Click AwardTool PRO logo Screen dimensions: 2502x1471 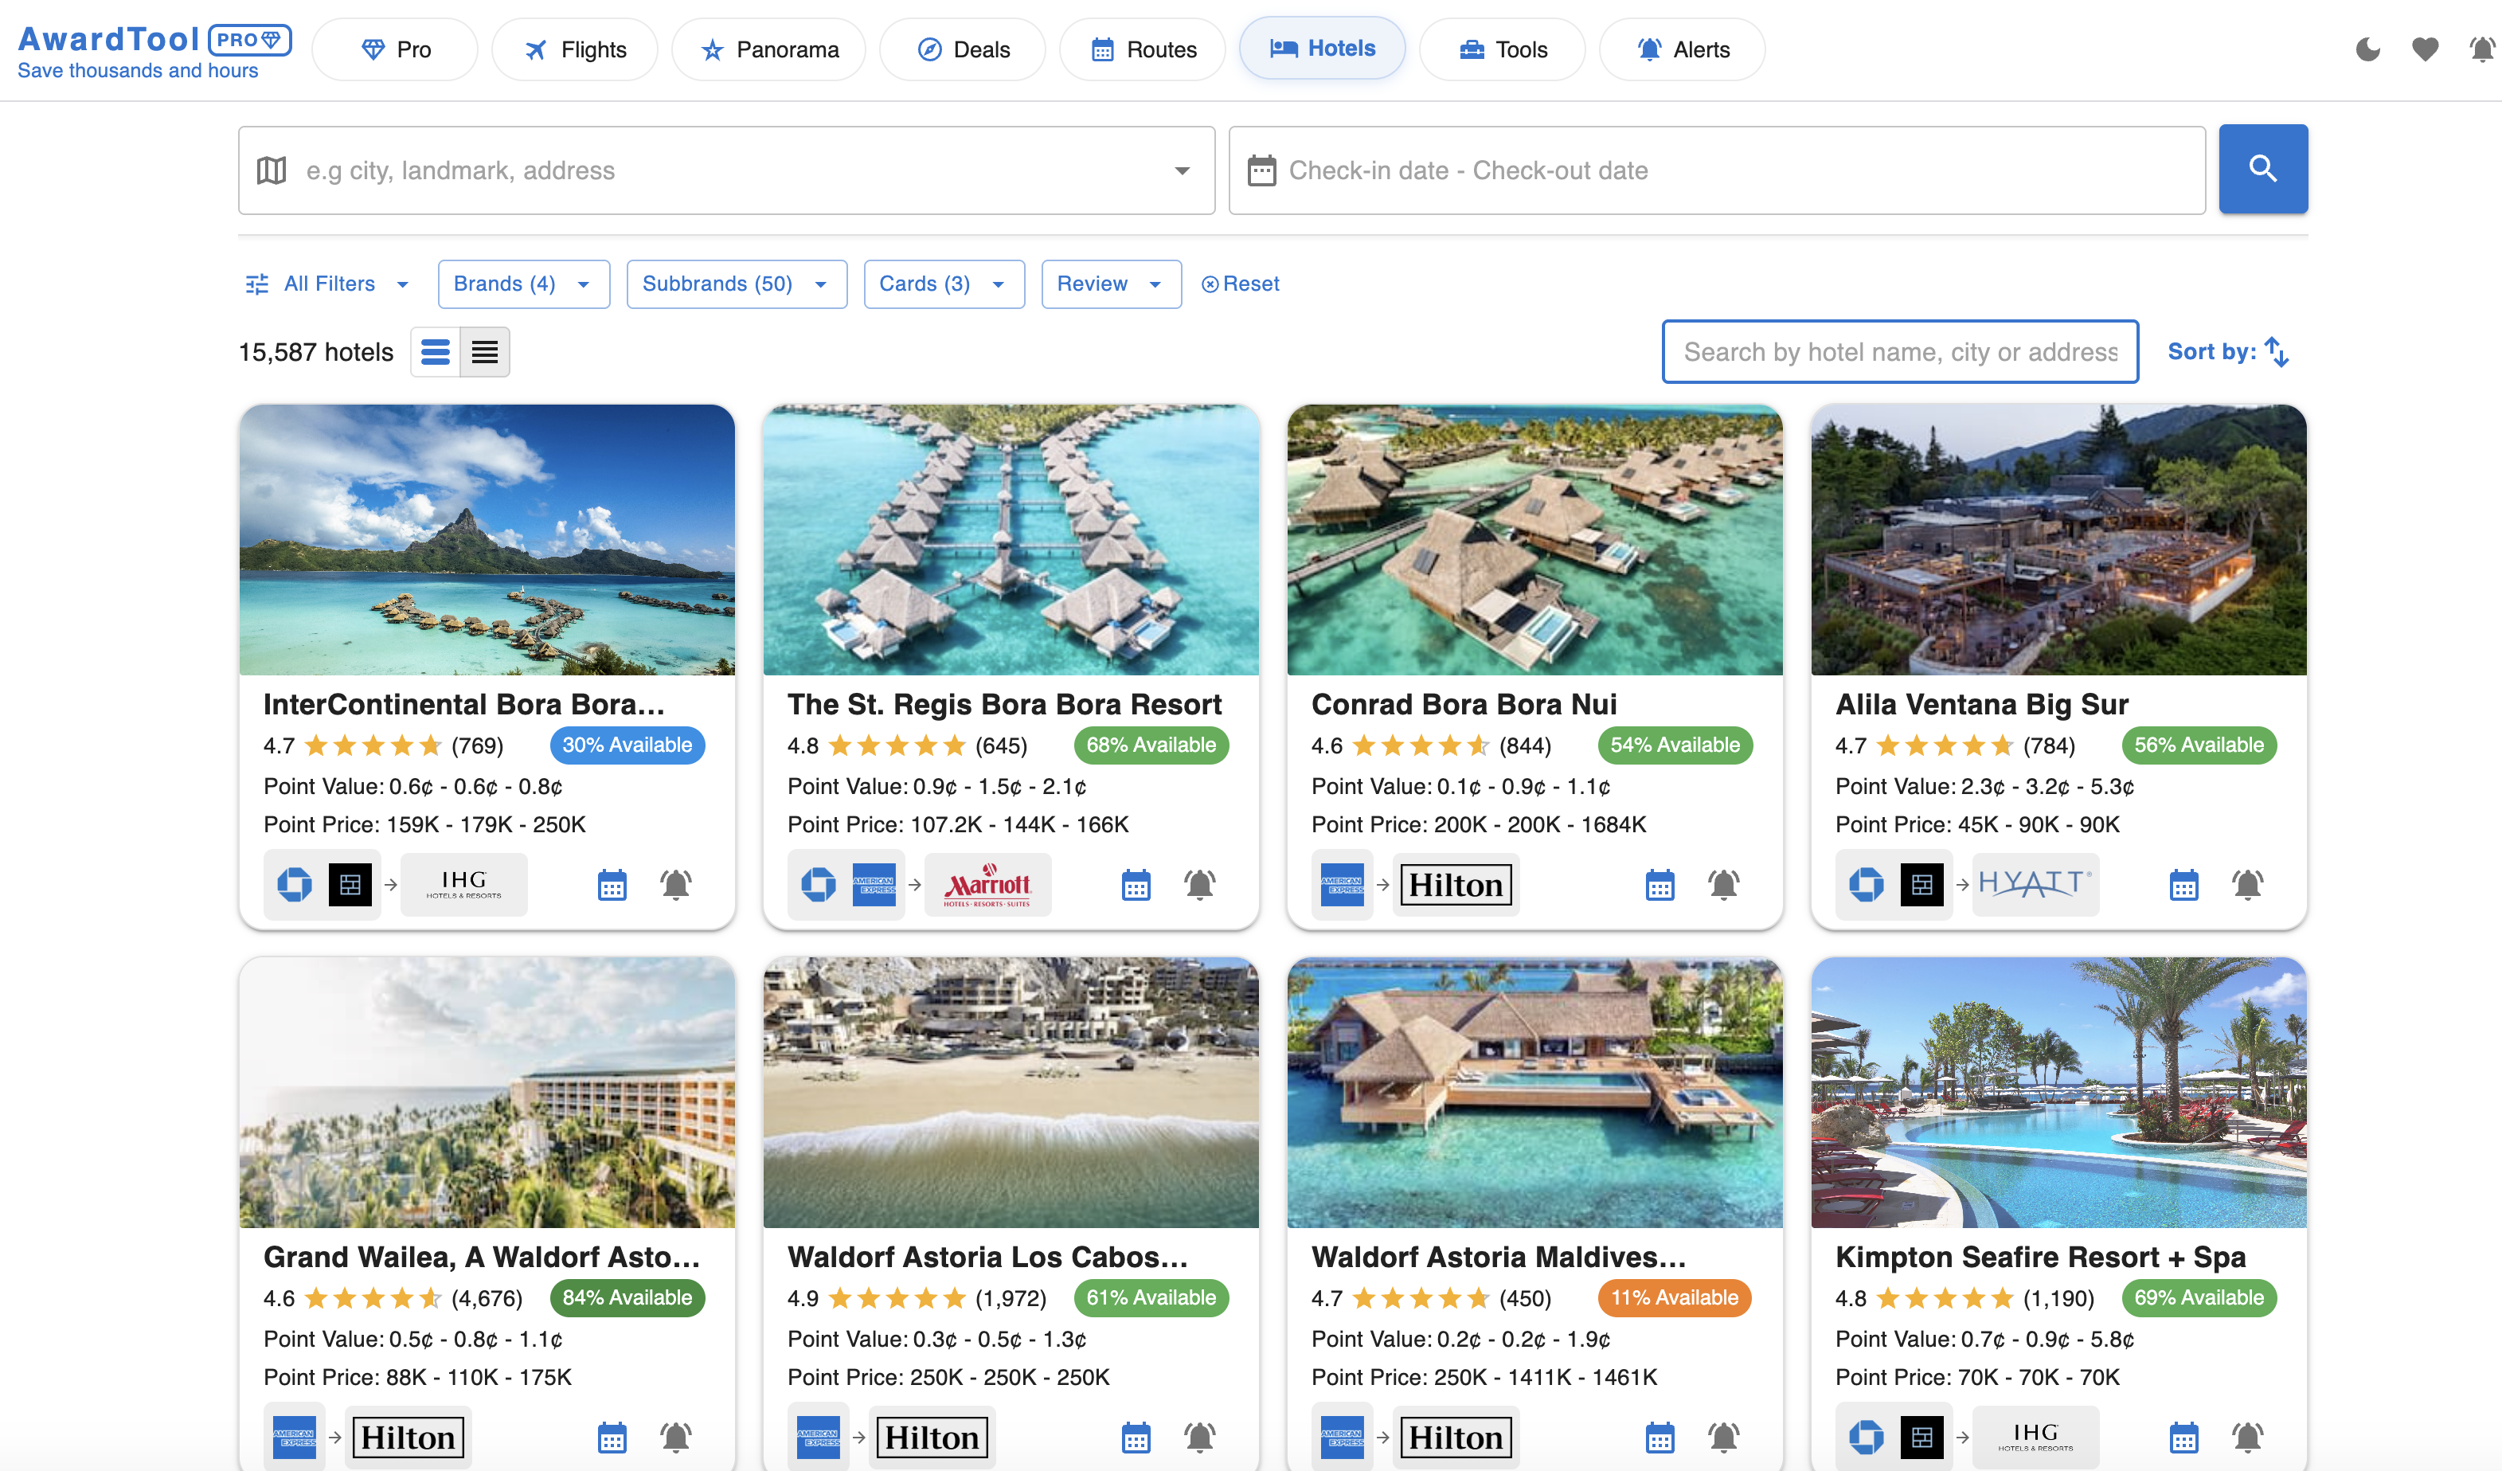point(154,51)
